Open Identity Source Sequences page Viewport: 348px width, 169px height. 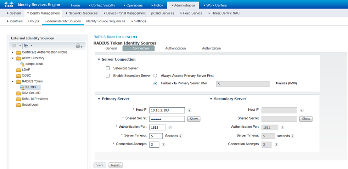(x=106, y=21)
